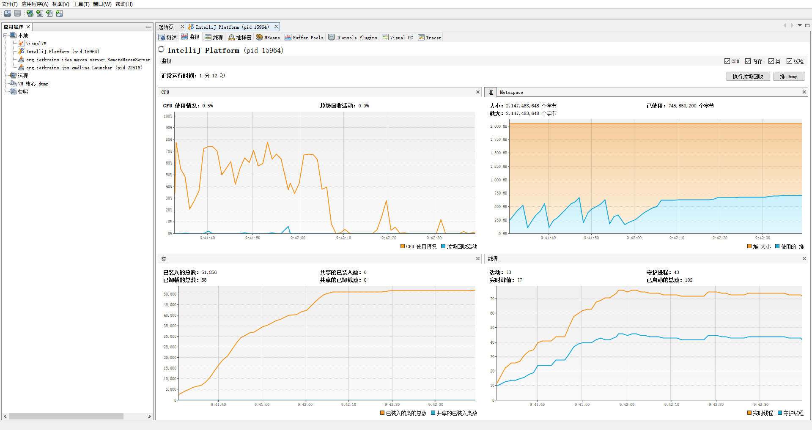Click the Add Application Snapshot toolbar icon

[59, 14]
